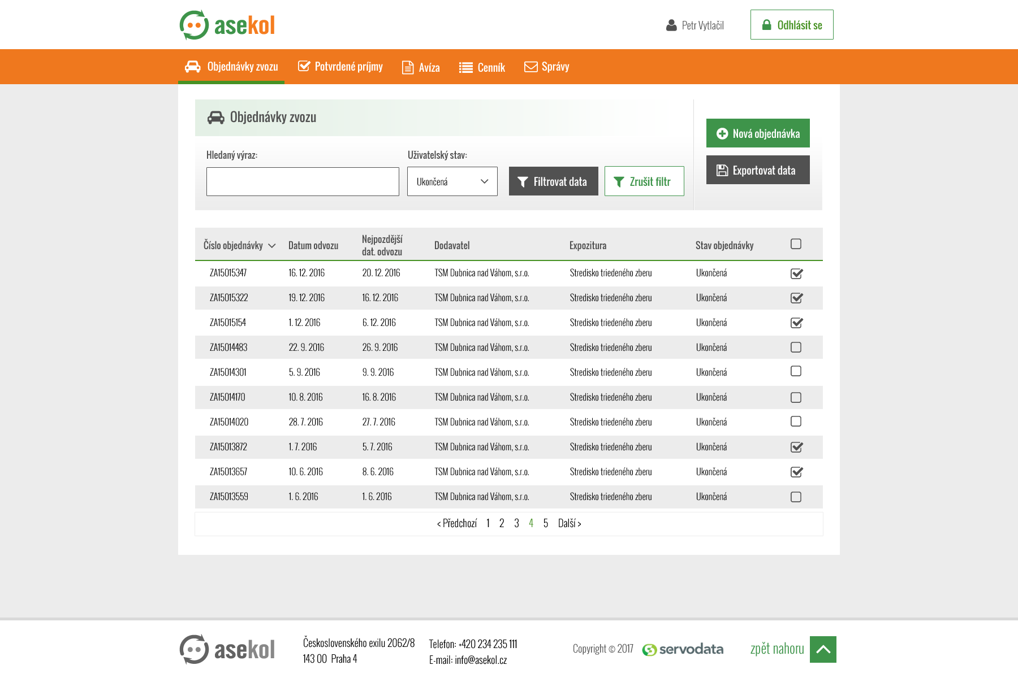Click the Filtrovat data button
Screen dimensions: 1018x678
554,181
